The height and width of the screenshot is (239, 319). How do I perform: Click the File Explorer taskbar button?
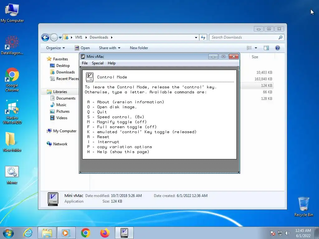coord(47,233)
